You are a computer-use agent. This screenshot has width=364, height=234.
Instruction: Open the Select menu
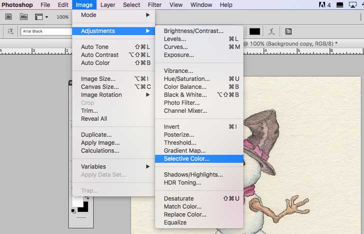pyautogui.click(x=131, y=5)
